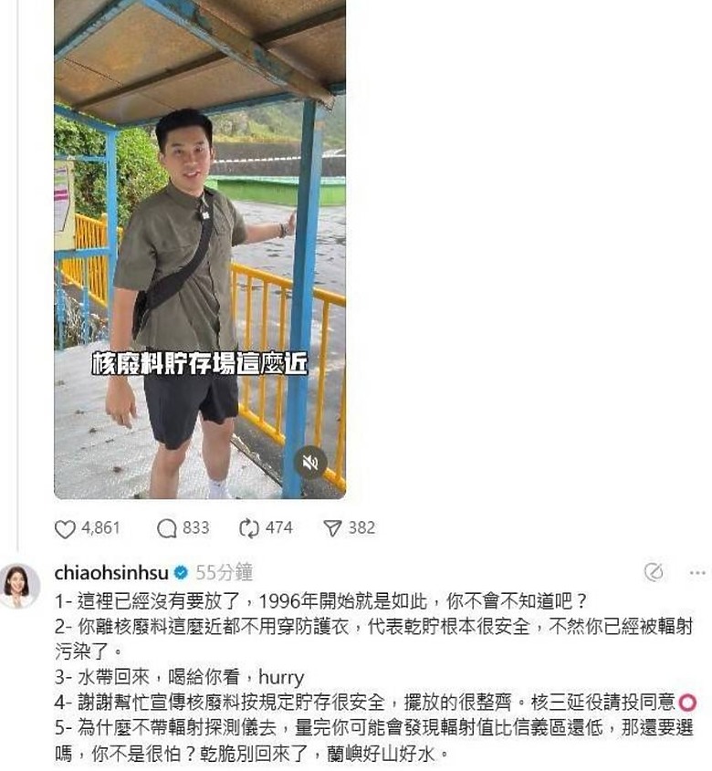The width and height of the screenshot is (712, 771).
Task: Like the post using the heart icon
Action: (x=65, y=528)
